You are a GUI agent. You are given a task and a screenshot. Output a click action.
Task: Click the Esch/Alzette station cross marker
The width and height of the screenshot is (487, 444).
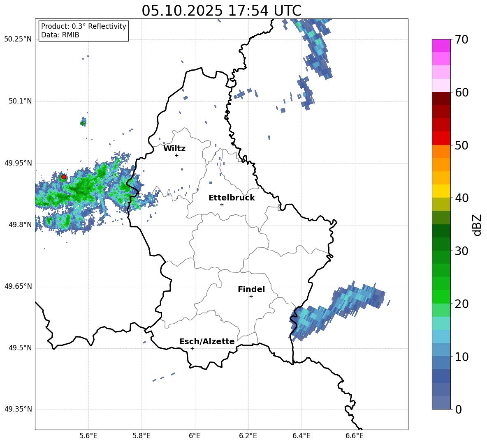192,348
